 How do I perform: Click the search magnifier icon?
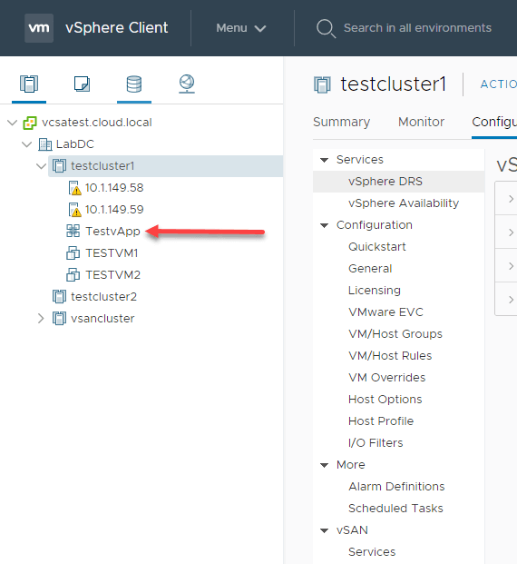[326, 28]
